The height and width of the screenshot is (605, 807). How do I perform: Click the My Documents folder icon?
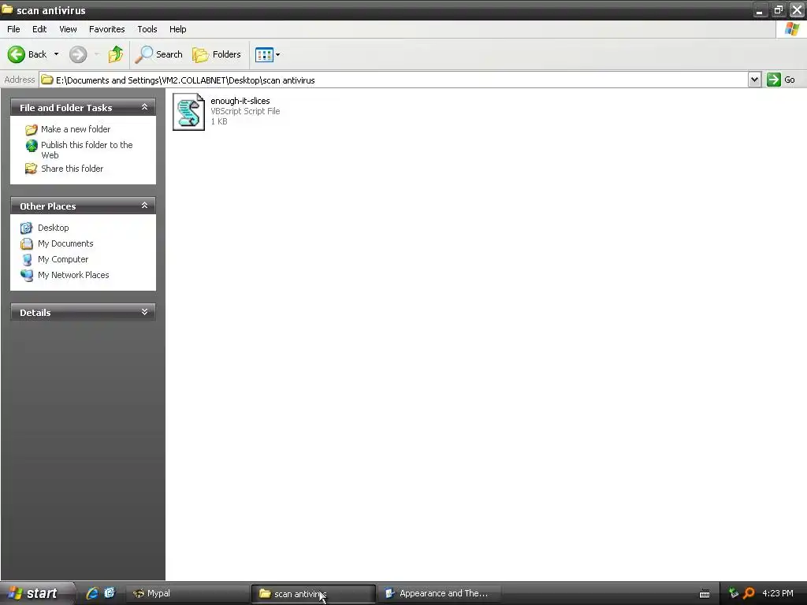26,243
